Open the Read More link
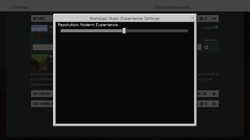 point(210,40)
